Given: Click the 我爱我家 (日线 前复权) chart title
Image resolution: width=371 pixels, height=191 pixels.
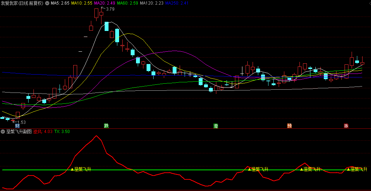Looking at the screenshot, I should point(22,3).
